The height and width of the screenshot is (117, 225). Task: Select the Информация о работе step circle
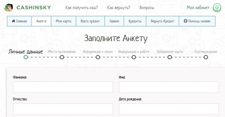pyautogui.click(x=134, y=57)
